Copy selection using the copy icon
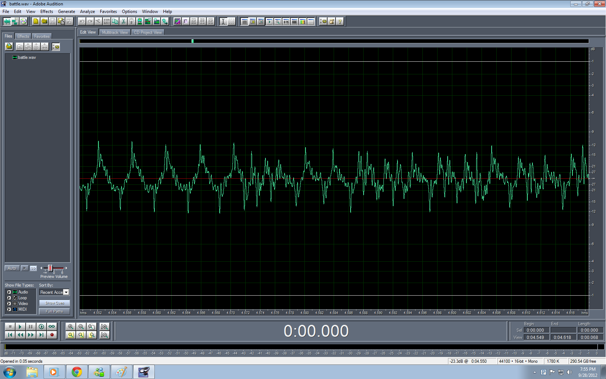 click(x=115, y=21)
